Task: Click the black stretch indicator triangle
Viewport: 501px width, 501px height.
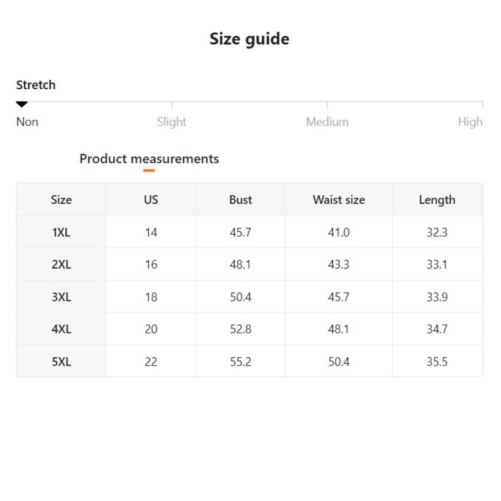Action: point(22,104)
